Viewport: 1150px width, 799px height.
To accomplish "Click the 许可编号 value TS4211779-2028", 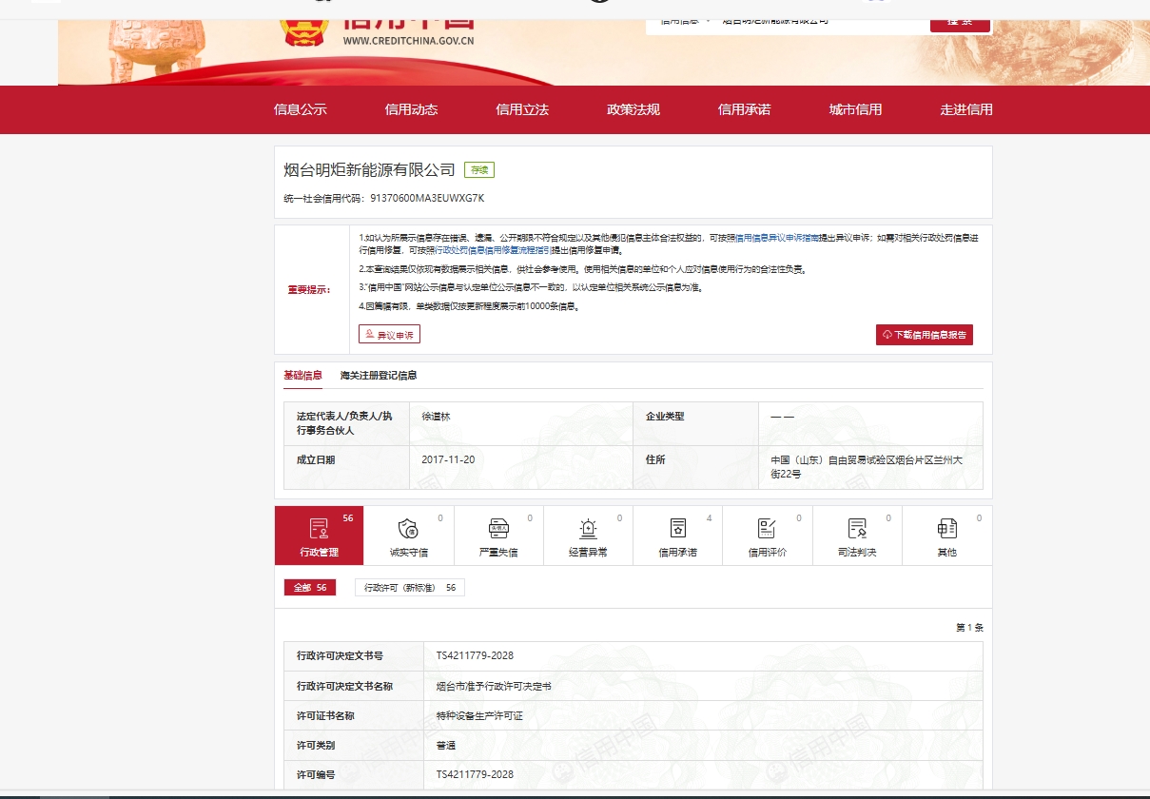I will (x=475, y=774).
